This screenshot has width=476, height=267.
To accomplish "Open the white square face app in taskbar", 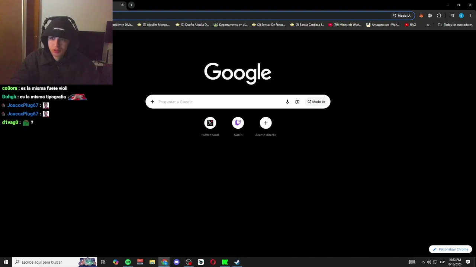I will click(201, 262).
